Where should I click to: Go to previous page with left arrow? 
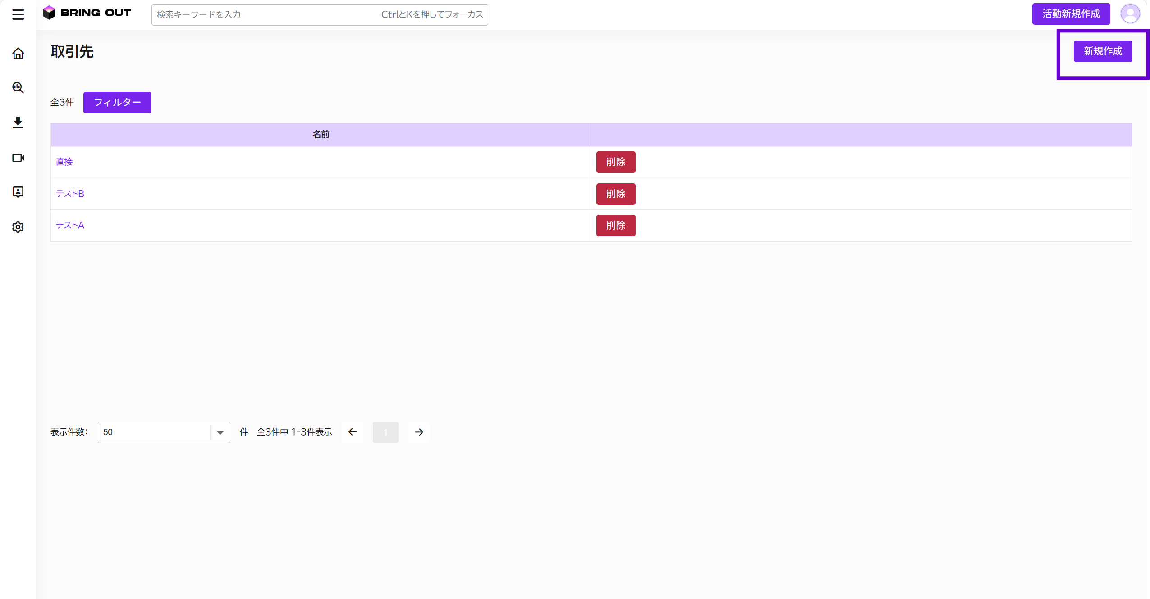pyautogui.click(x=353, y=432)
